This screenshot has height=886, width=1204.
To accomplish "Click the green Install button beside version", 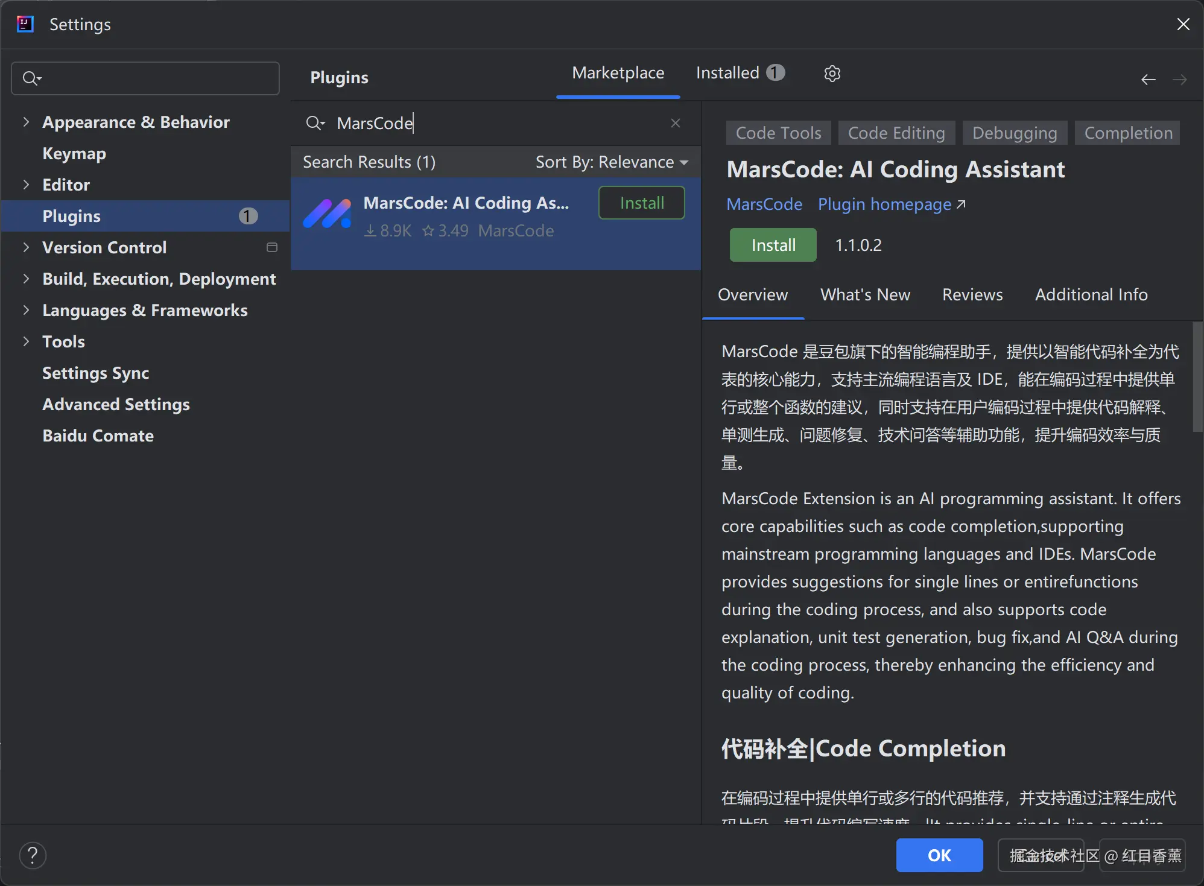I will 773,245.
